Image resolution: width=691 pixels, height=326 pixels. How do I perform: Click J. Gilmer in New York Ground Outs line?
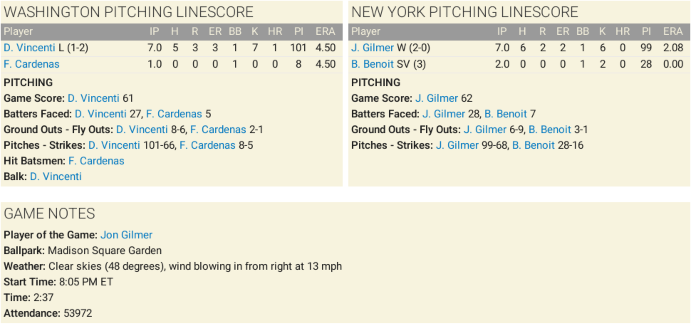pos(485,130)
